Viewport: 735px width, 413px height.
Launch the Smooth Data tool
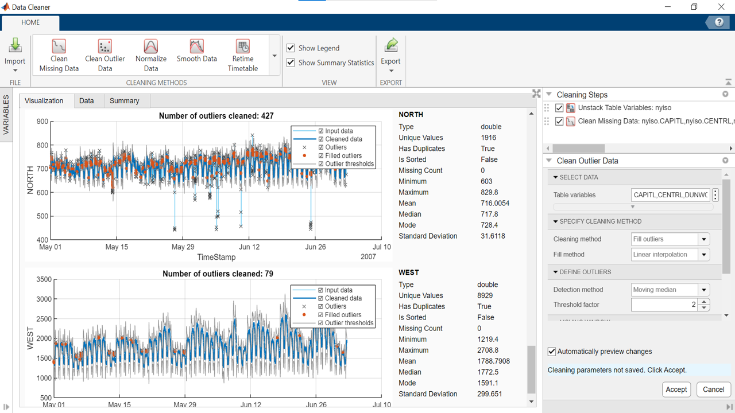click(196, 54)
